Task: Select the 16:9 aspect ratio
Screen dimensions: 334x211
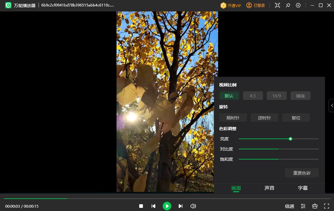Action: (x=277, y=96)
